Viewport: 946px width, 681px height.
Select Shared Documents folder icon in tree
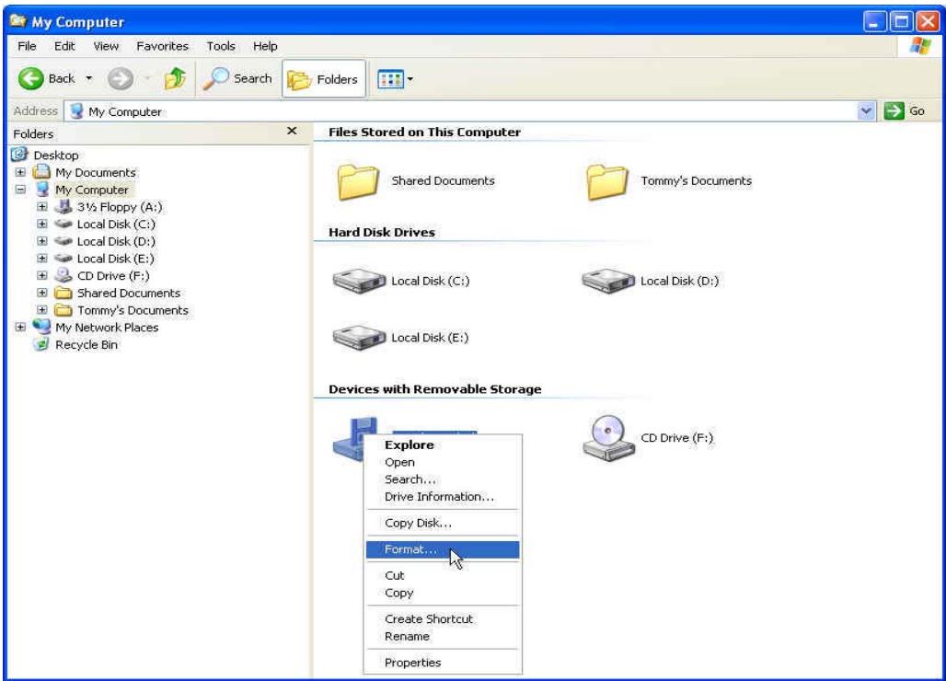click(63, 293)
